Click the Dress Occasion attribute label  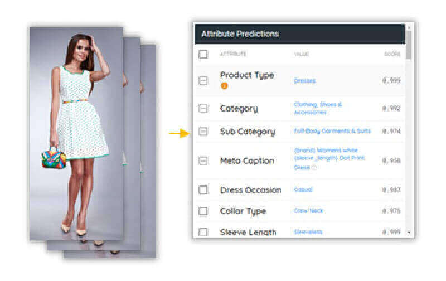pyautogui.click(x=250, y=190)
